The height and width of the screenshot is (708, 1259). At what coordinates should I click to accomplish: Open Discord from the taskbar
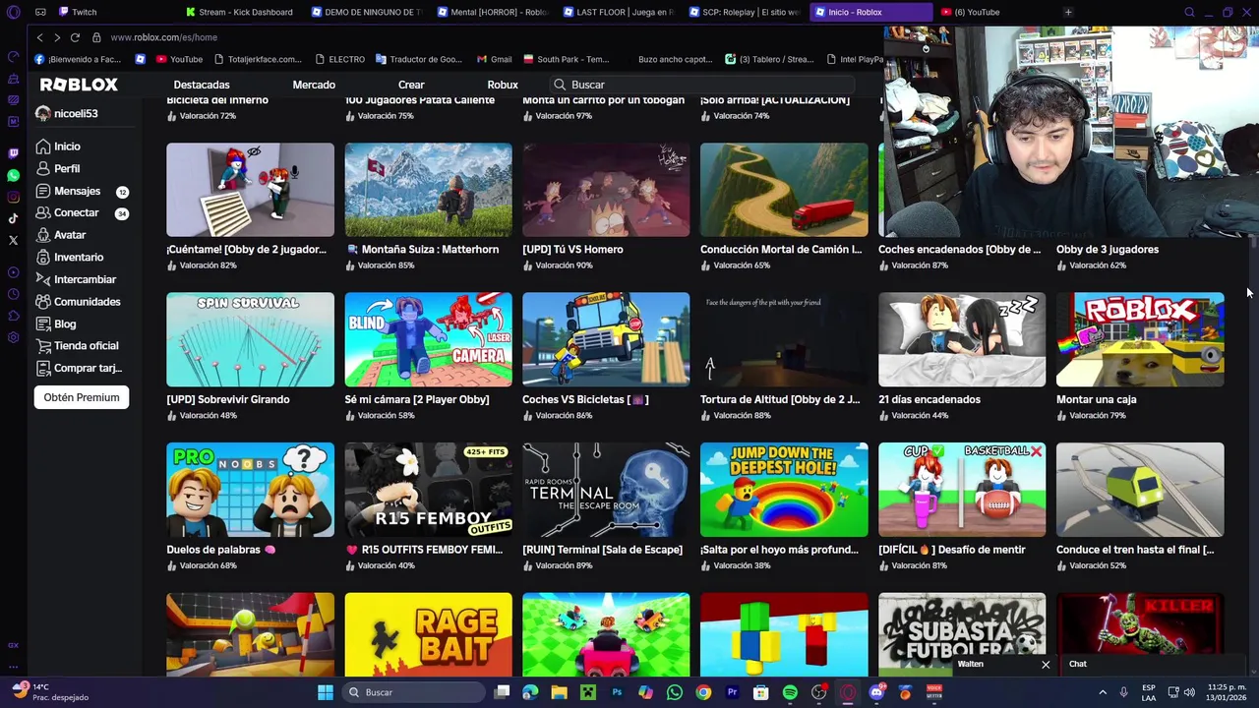(x=876, y=692)
